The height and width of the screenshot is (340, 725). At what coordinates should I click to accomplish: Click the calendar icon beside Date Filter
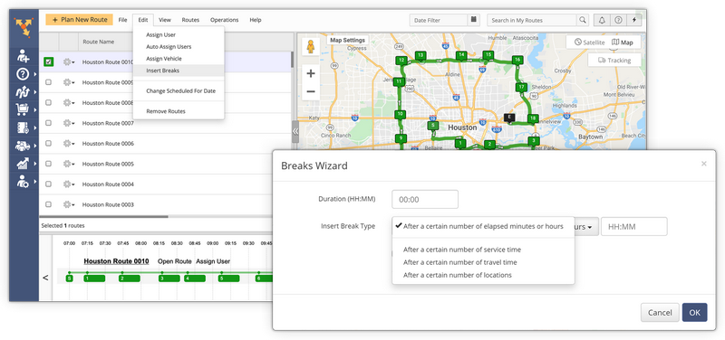coord(473,20)
